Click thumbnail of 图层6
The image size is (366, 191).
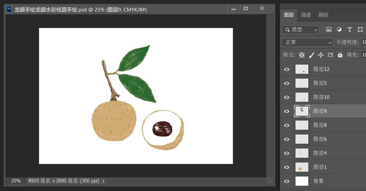point(302,140)
